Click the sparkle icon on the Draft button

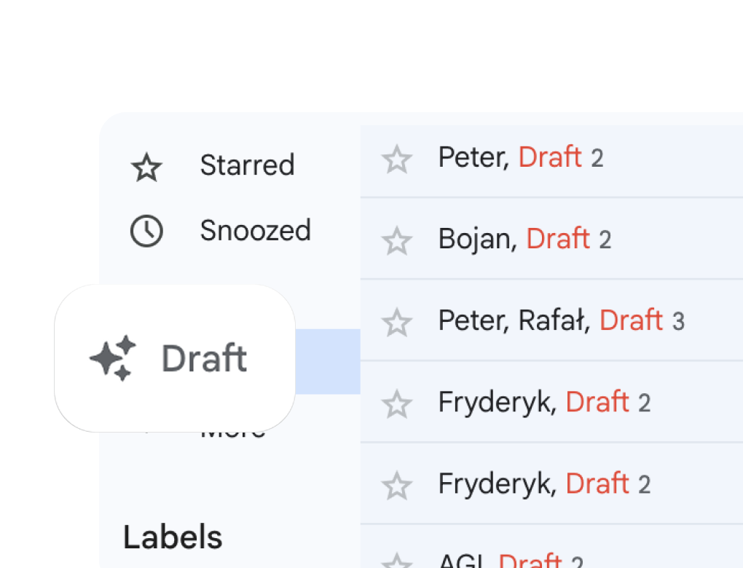coord(113,358)
